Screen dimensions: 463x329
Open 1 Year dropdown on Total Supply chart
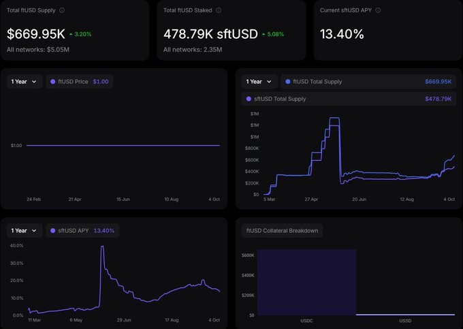[x=259, y=82]
